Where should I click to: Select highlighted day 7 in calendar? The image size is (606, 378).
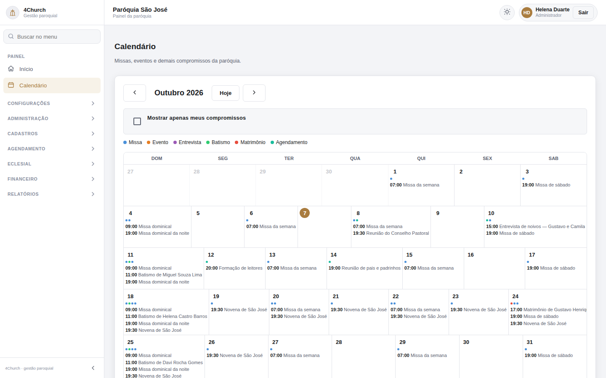(x=305, y=213)
